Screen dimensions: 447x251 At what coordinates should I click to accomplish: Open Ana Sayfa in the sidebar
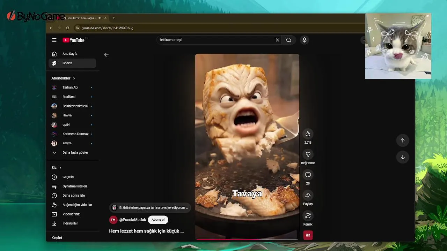[72, 54]
